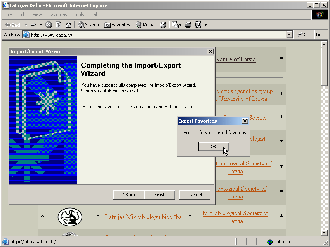The height and width of the screenshot is (247, 330).
Task: Open the Edit menu
Action: pos(22,14)
